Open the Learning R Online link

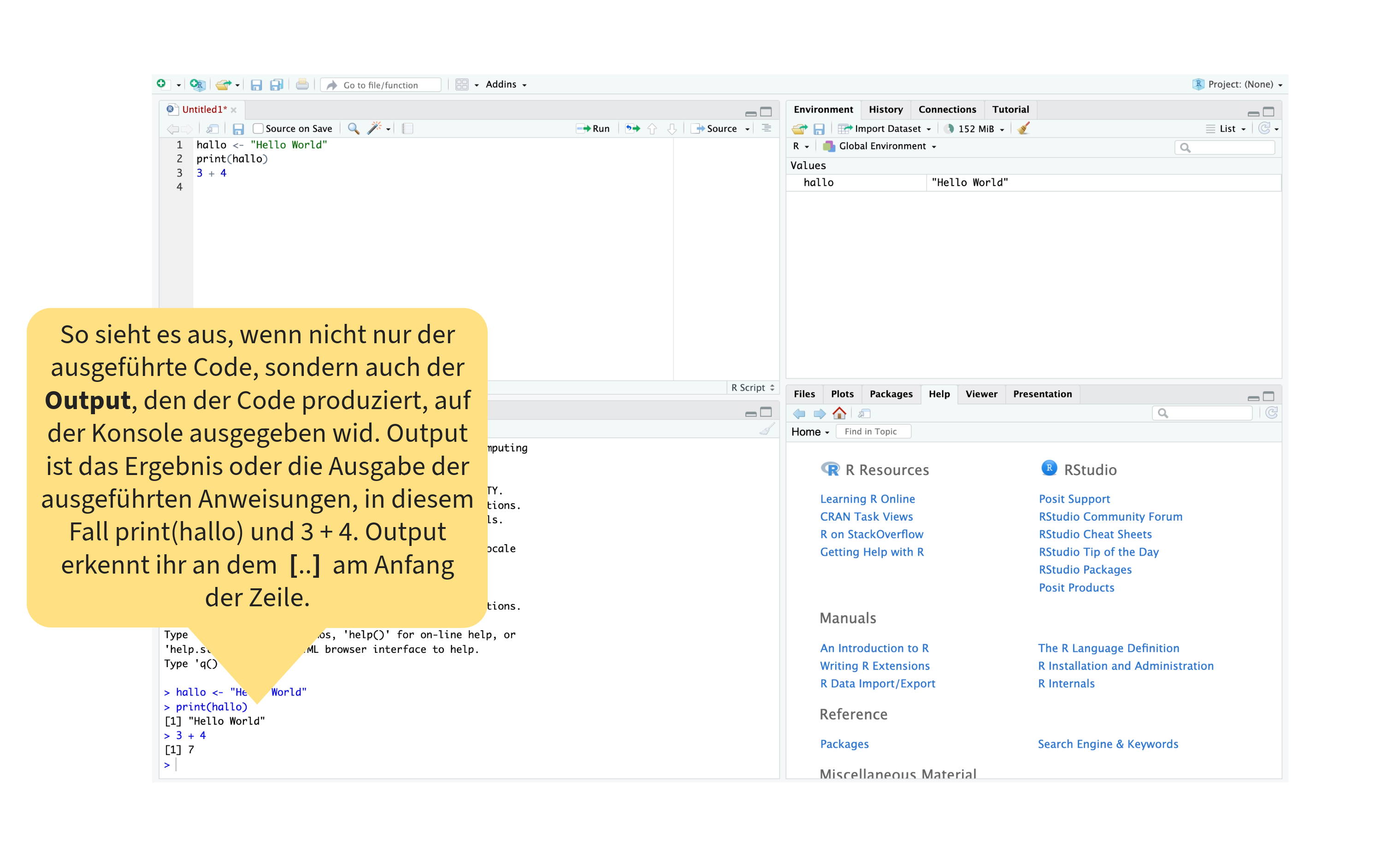[x=867, y=499]
